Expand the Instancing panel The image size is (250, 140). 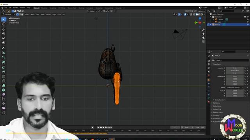tap(217, 109)
